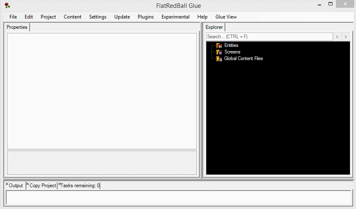Open the Content menu
The height and width of the screenshot is (209, 356).
(x=72, y=17)
